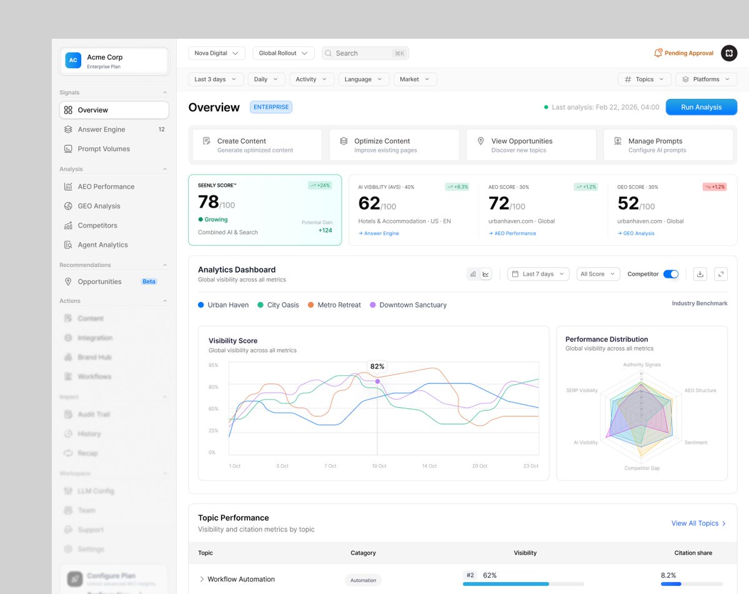749x594 pixels.
Task: Open the Activity filter dropdown
Action: [x=312, y=79]
